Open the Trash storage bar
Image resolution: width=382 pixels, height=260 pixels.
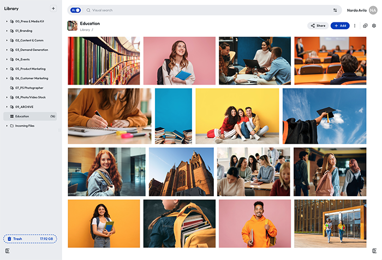(x=30, y=239)
